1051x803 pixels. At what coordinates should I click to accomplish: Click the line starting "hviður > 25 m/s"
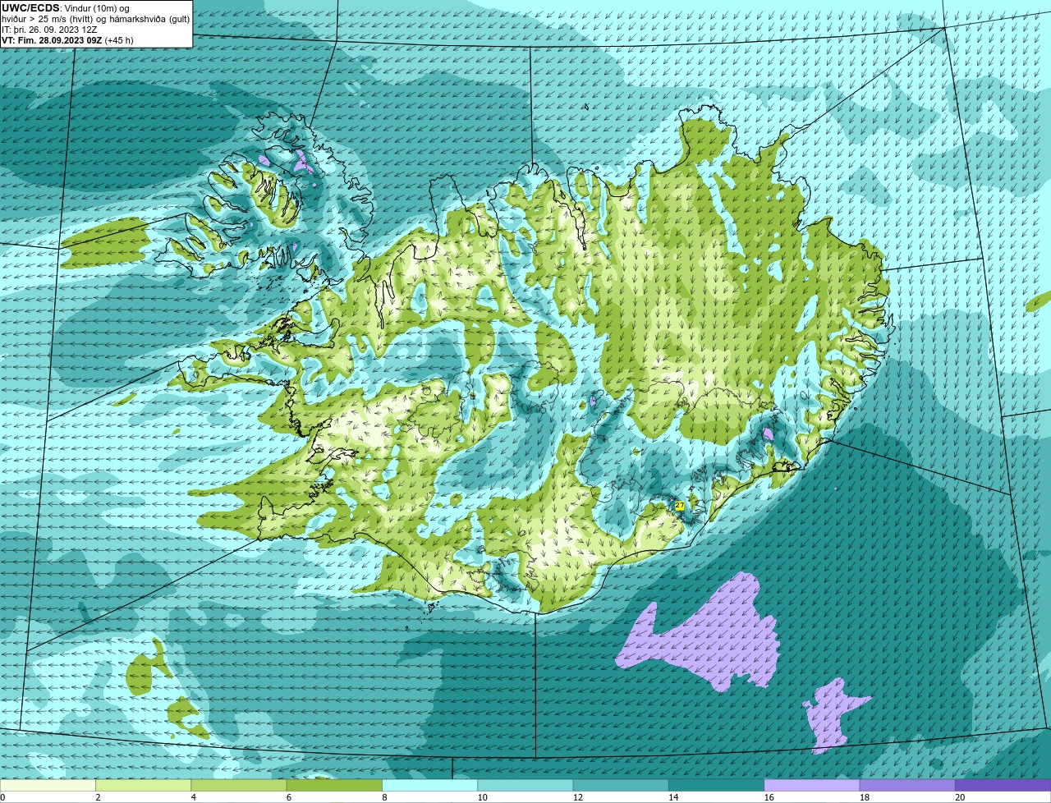(95, 19)
